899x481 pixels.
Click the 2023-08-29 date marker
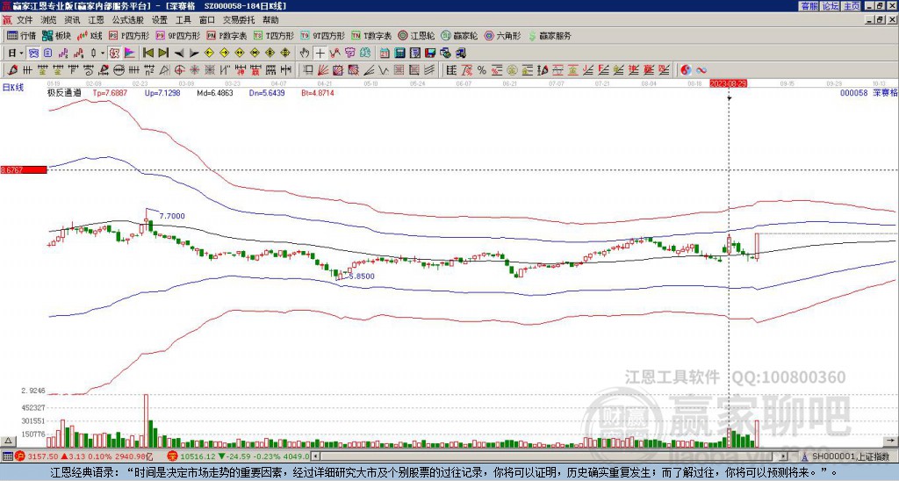(729, 83)
